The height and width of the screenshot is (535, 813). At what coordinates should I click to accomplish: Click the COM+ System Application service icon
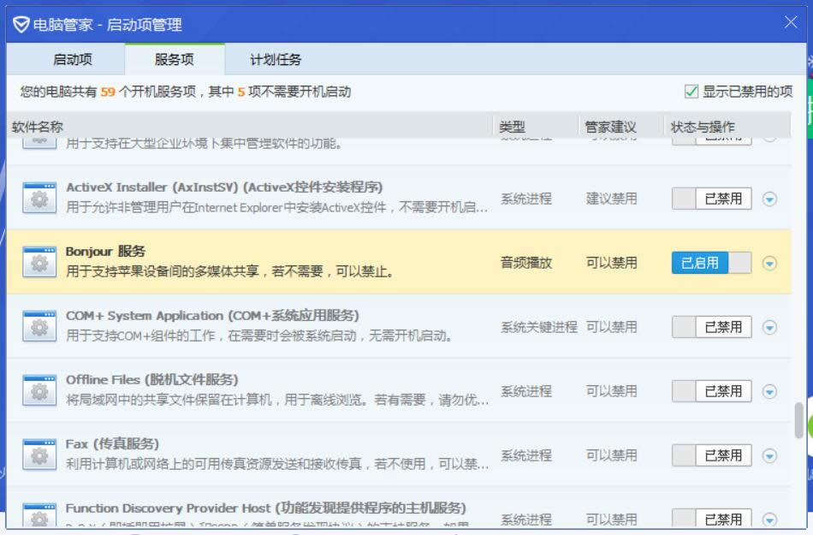(39, 326)
